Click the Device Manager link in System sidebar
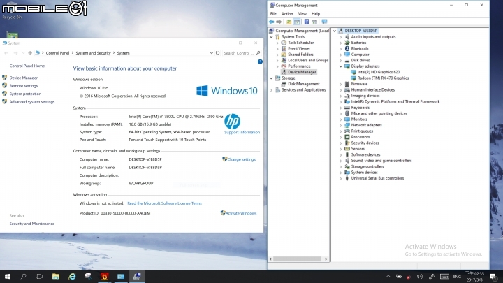Image resolution: width=503 pixels, height=283 pixels. click(x=24, y=78)
